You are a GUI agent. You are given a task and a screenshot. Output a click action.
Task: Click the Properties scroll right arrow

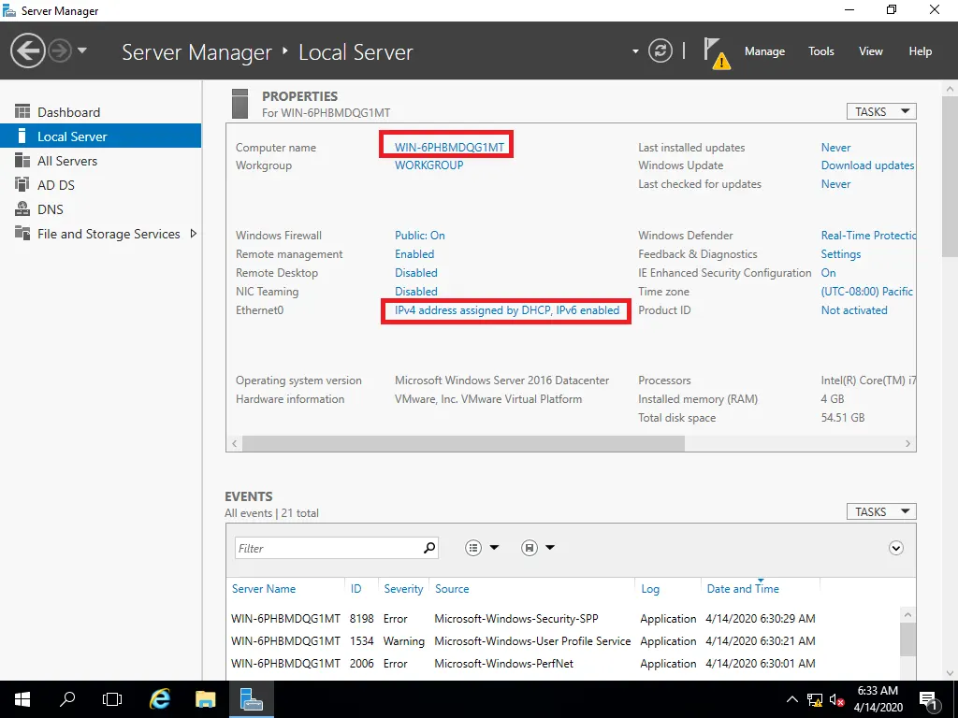tap(907, 444)
